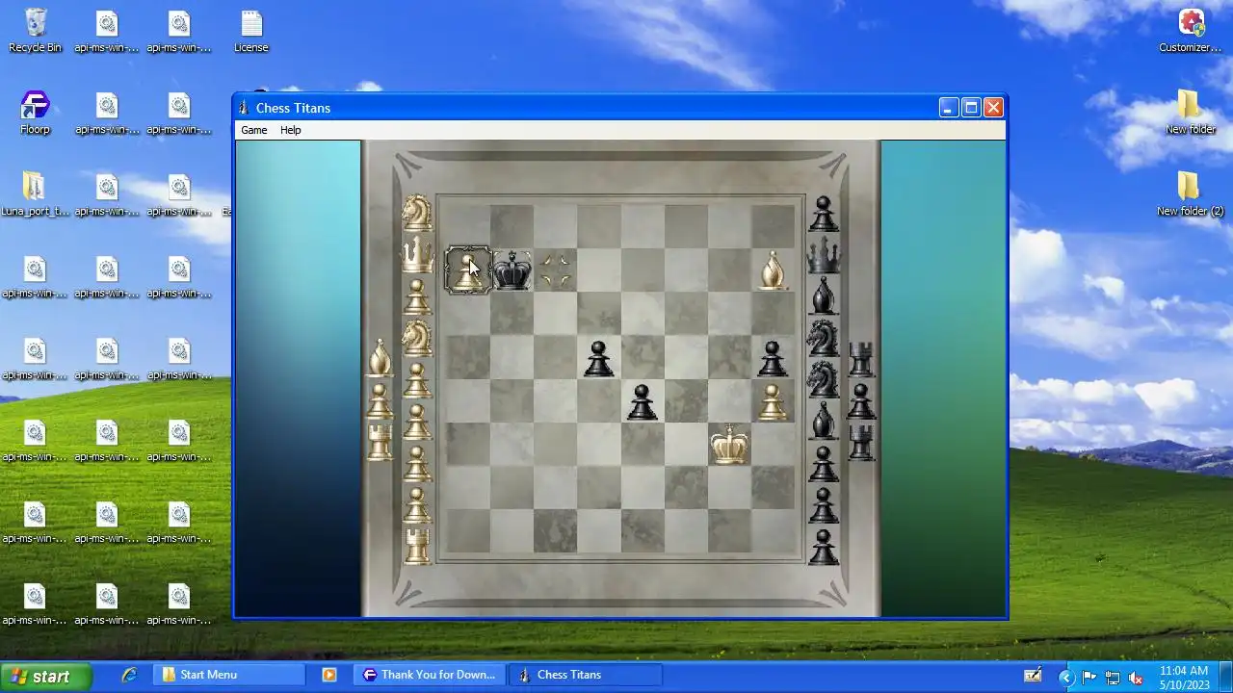
Task: Click the captured black queen beside the board
Action: click(823, 256)
